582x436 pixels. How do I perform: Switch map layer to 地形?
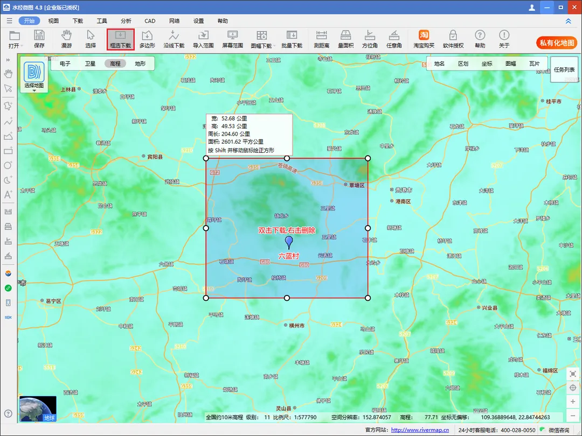click(140, 64)
